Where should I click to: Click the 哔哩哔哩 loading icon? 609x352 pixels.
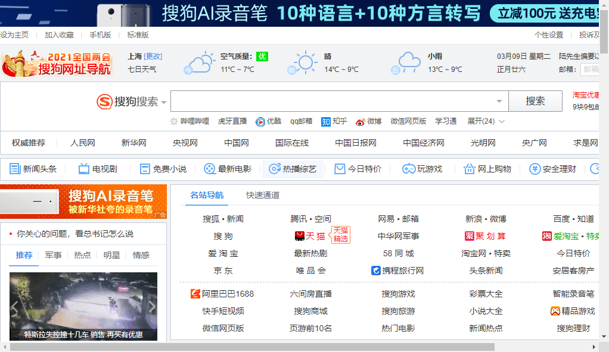[x=173, y=121]
